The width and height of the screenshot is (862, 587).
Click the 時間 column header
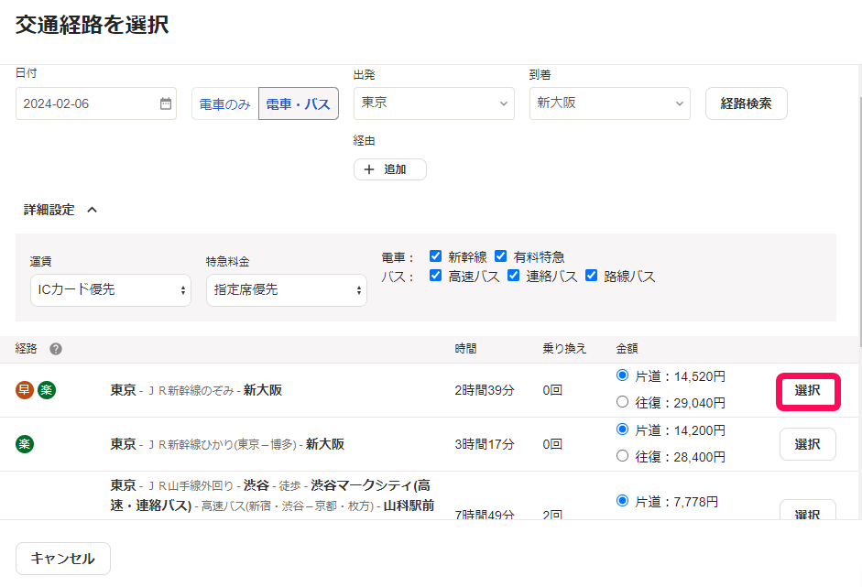465,349
